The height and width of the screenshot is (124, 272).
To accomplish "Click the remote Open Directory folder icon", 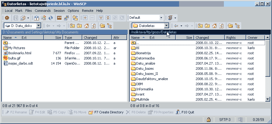I will 230,26.
